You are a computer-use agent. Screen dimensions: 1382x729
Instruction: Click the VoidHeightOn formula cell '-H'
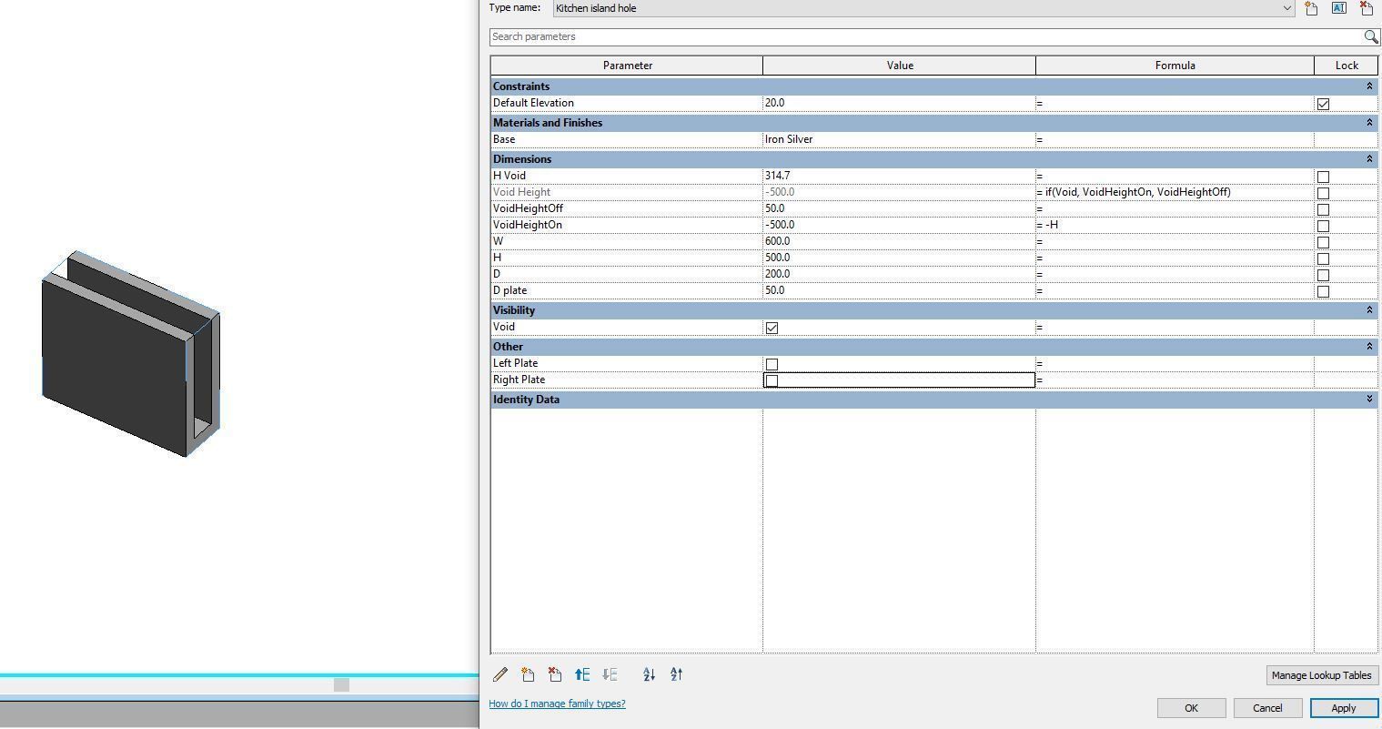click(1175, 225)
